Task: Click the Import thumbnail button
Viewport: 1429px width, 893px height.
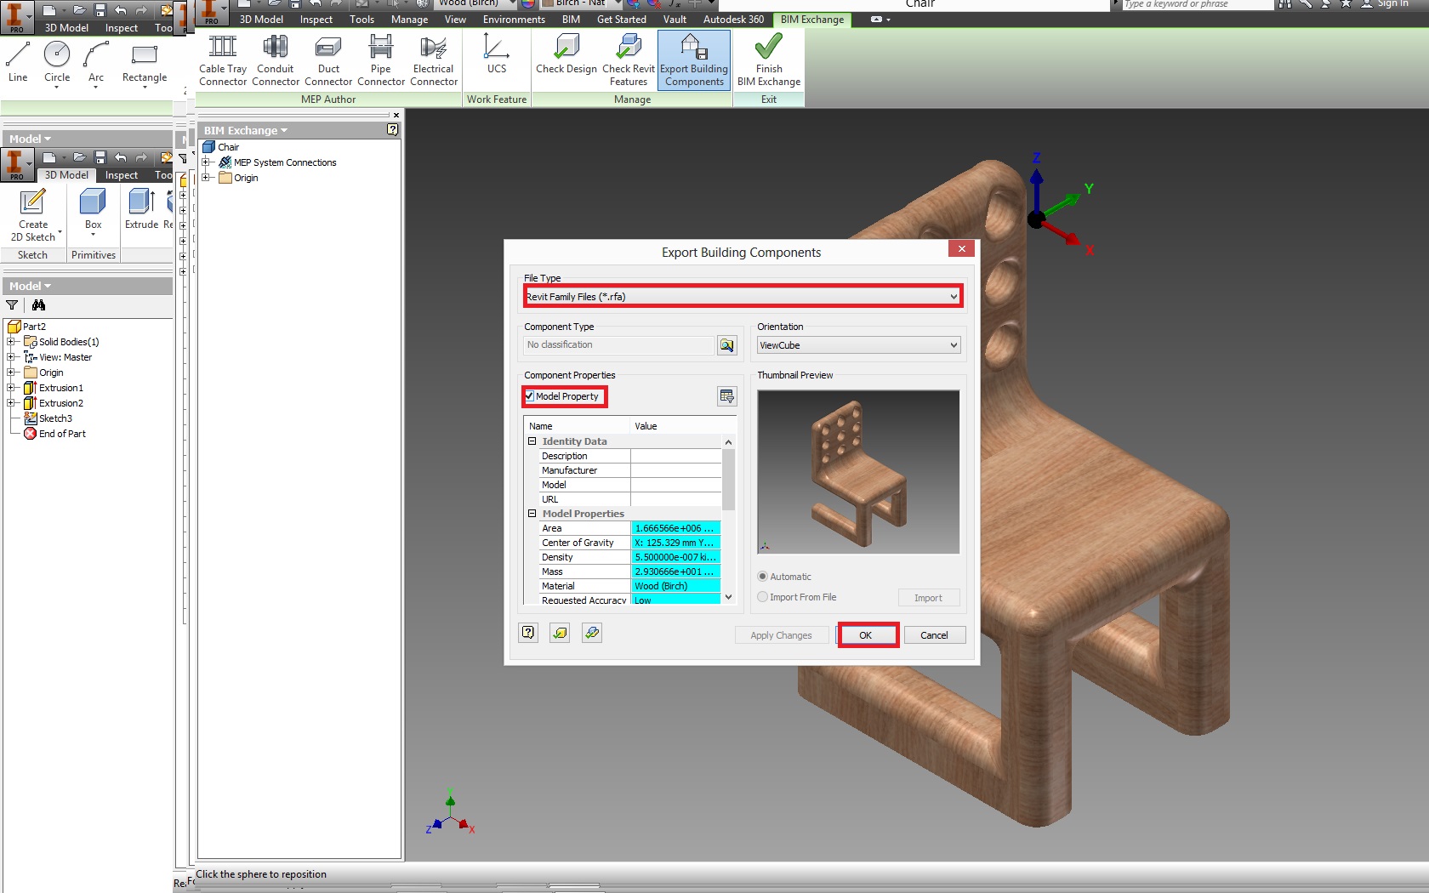Action: [x=928, y=598]
